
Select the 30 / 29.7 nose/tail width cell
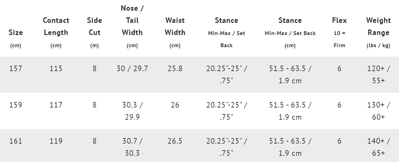[132, 69]
